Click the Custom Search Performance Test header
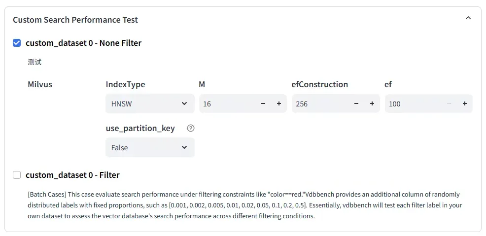This screenshot has height=236, width=486. click(75, 20)
